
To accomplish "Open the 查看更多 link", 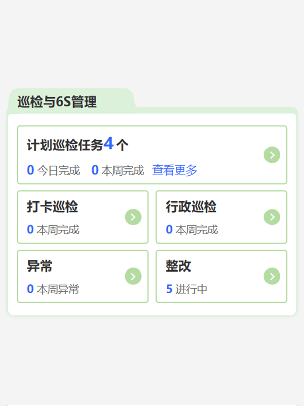I will (x=174, y=171).
